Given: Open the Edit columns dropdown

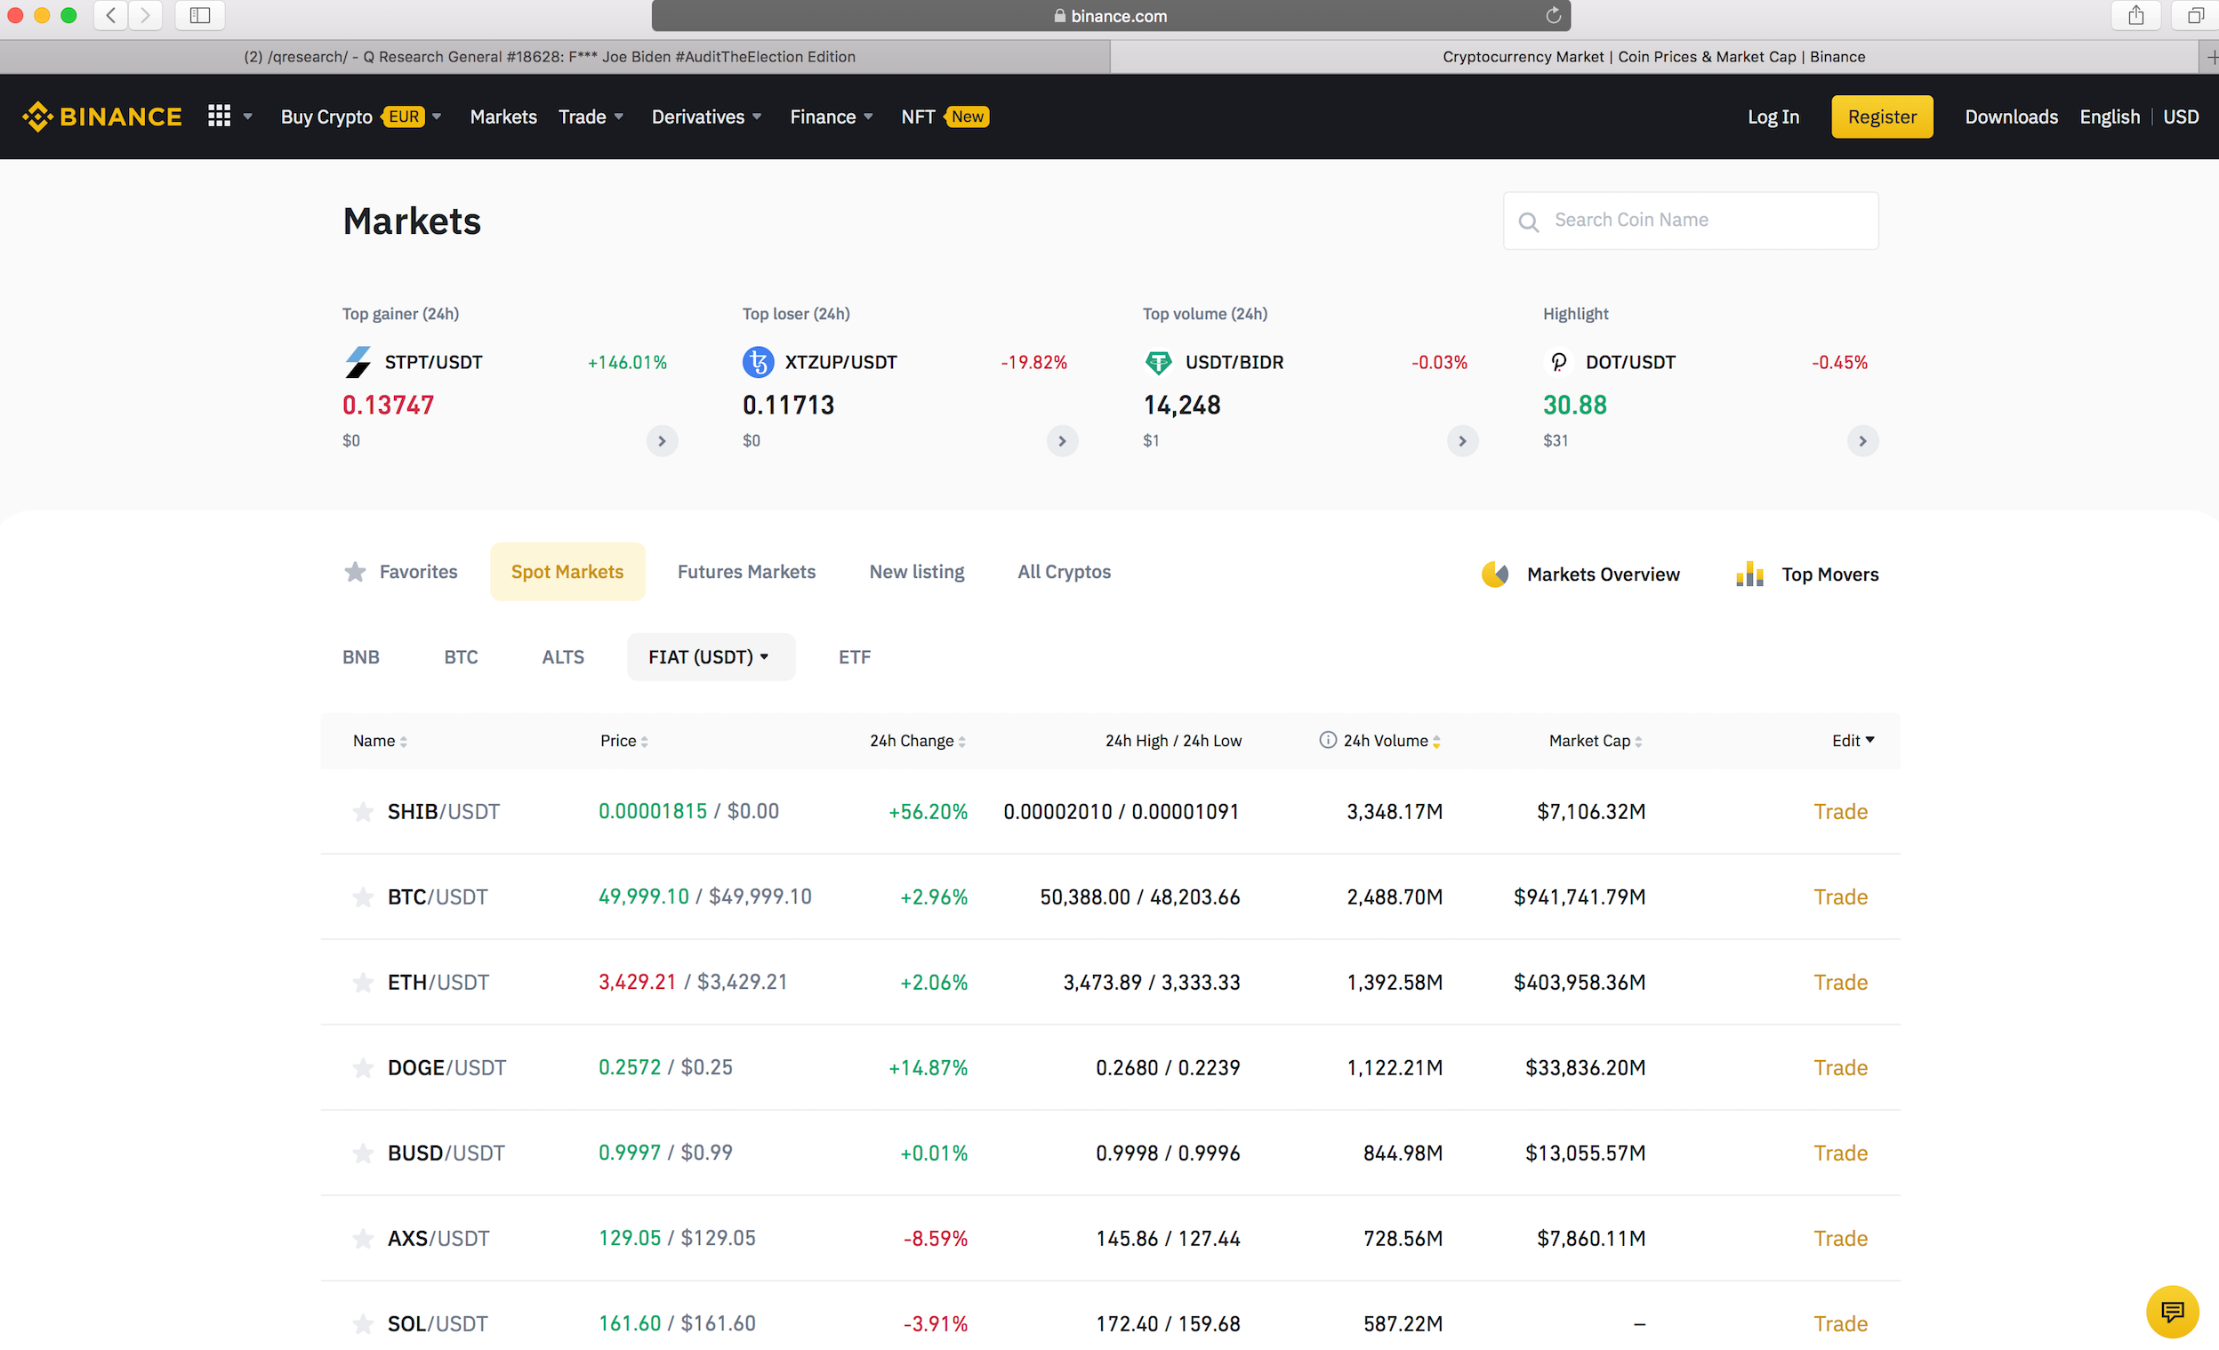Looking at the screenshot, I should pos(1853,740).
